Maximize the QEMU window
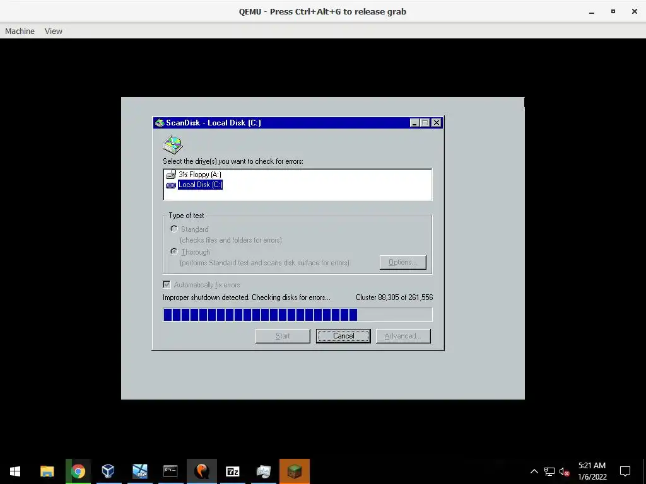Viewport: 646px width, 484px height. tap(613, 11)
